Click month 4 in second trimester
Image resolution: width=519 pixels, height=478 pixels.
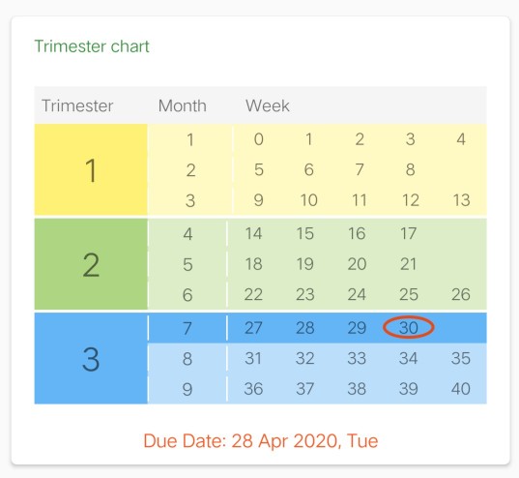187,234
